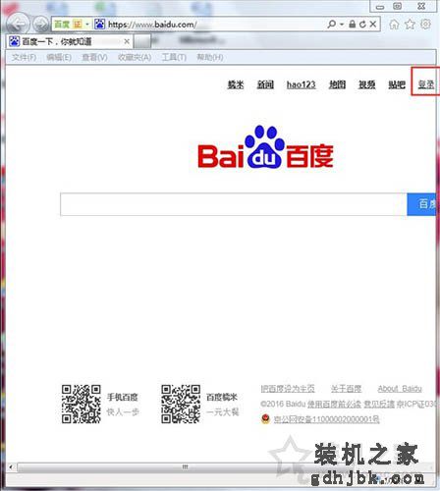Open the 新闻 link
This screenshot has height=491, width=440.
265,84
